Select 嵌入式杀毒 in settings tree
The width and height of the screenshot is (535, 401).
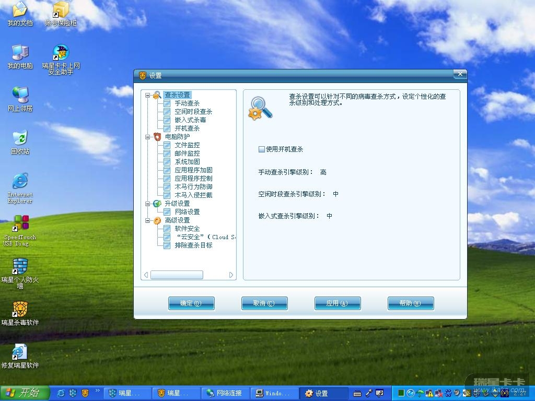[190, 120]
